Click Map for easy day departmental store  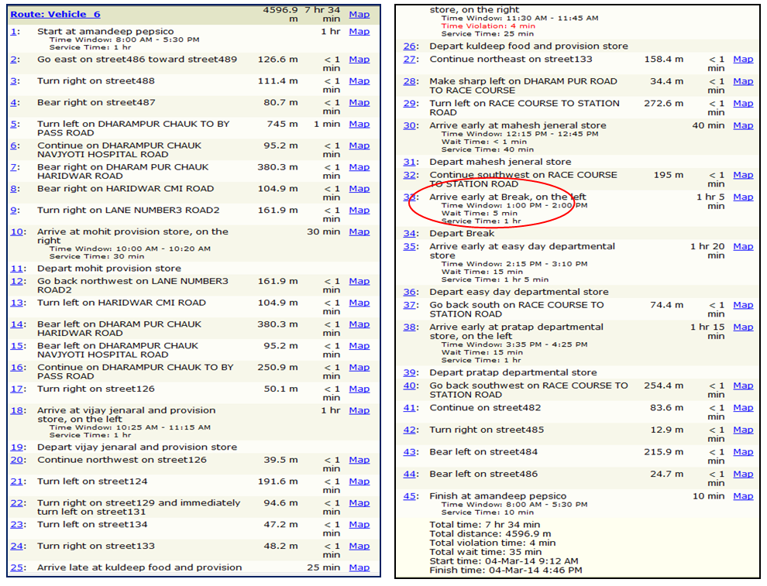(x=743, y=246)
